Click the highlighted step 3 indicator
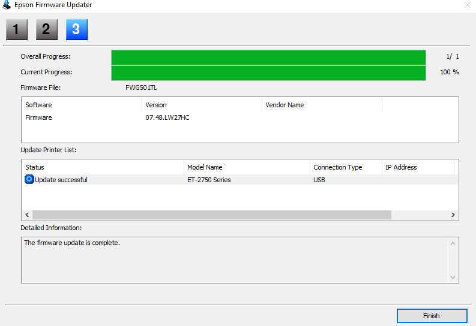Image resolution: width=476 pixels, height=326 pixels. point(77,29)
